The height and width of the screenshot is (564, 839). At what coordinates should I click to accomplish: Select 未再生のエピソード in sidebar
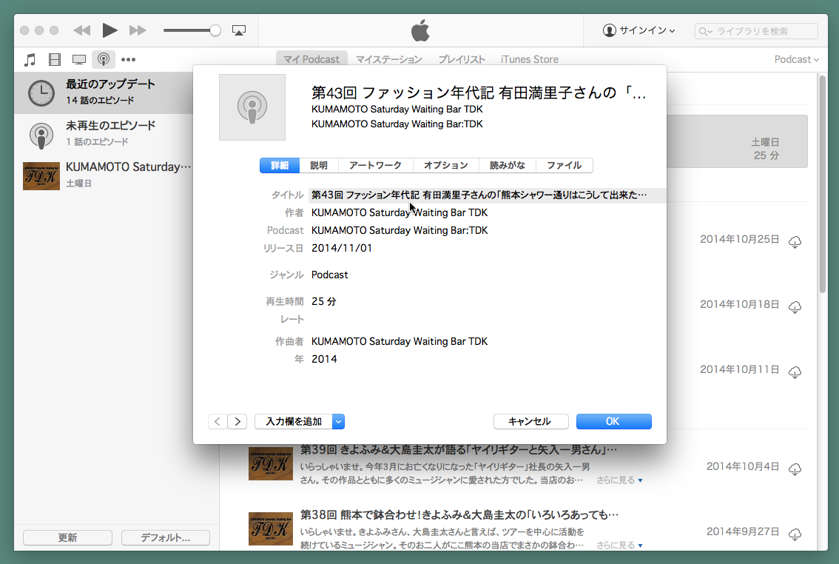(x=104, y=134)
